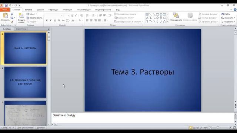Select the rectangle shape in shapes gallery
The image size is (237, 133).
pos(157,14)
